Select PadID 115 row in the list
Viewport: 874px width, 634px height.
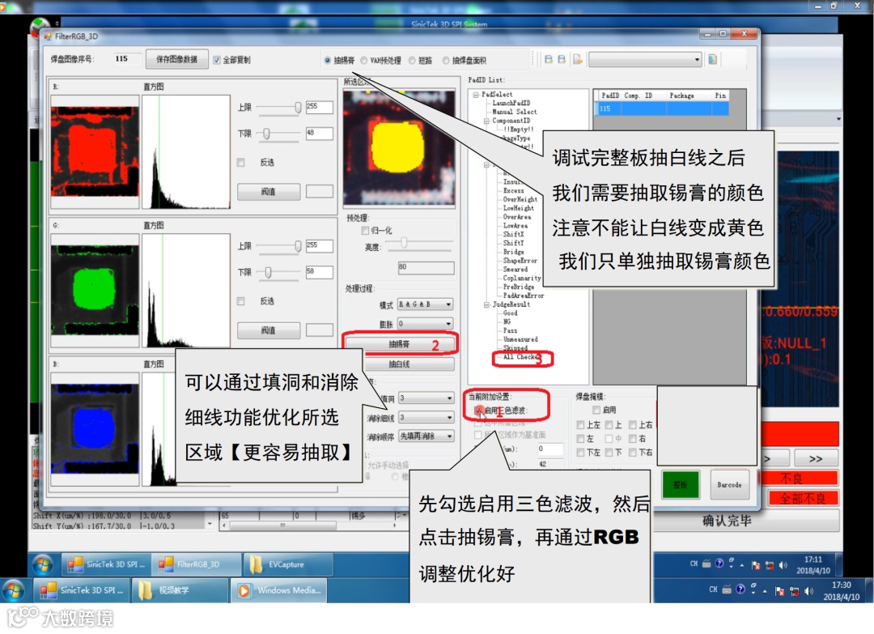662,109
